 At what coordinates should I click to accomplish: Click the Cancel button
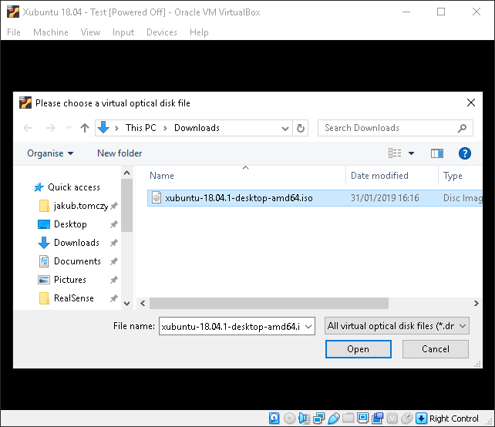pyautogui.click(x=436, y=349)
